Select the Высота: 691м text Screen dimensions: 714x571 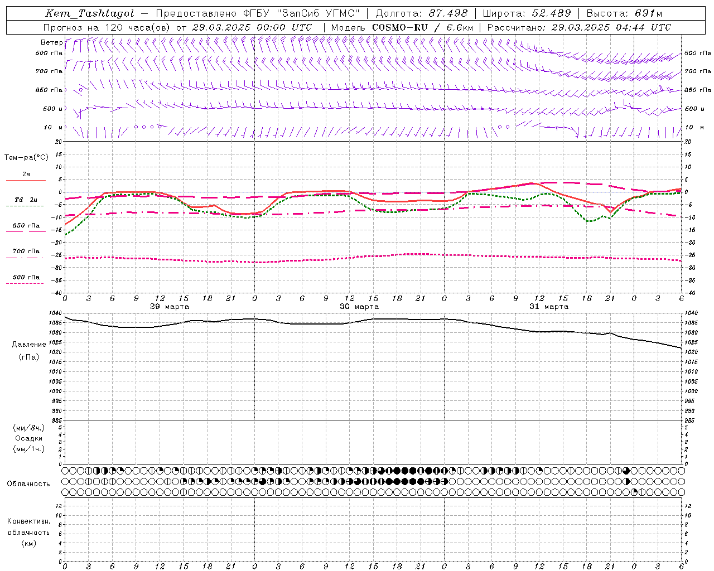(624, 13)
